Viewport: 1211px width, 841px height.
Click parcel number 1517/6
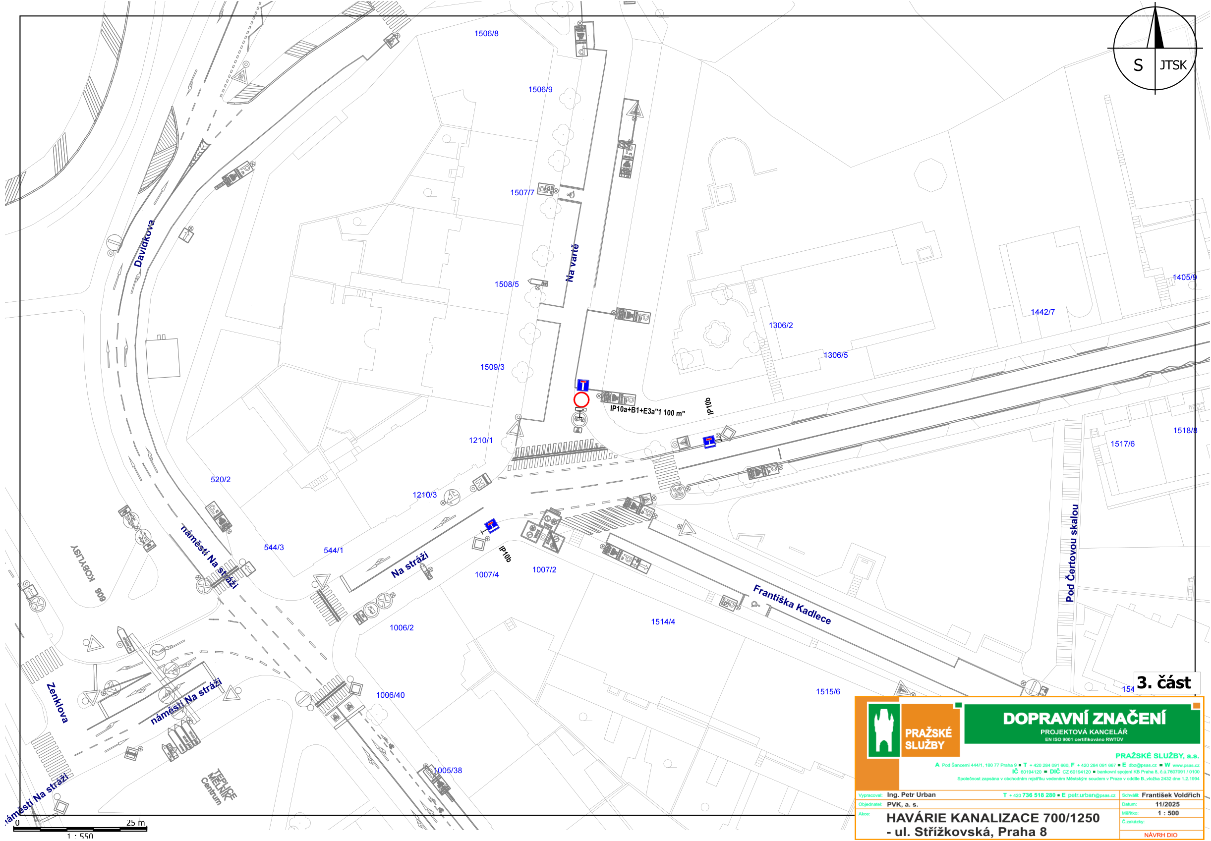(x=1123, y=444)
